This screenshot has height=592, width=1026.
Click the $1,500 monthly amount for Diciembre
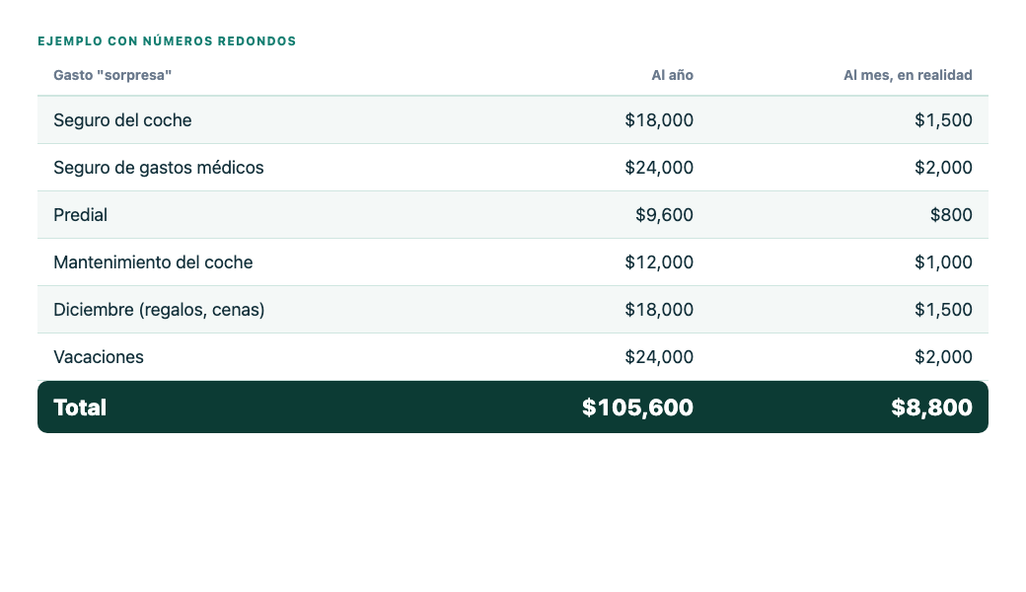click(943, 310)
